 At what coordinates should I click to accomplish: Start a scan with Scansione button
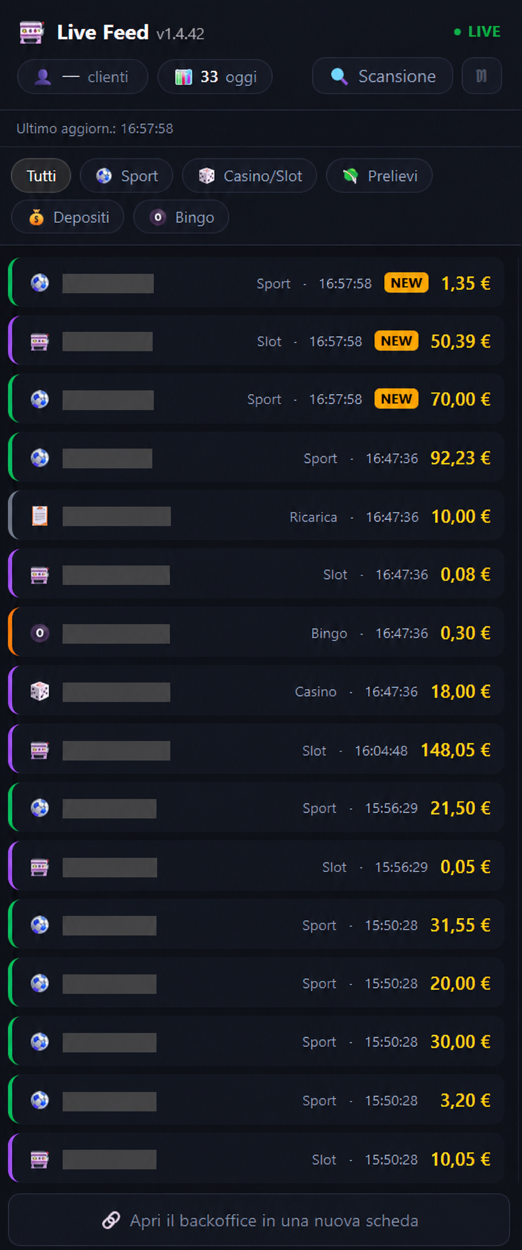(382, 76)
